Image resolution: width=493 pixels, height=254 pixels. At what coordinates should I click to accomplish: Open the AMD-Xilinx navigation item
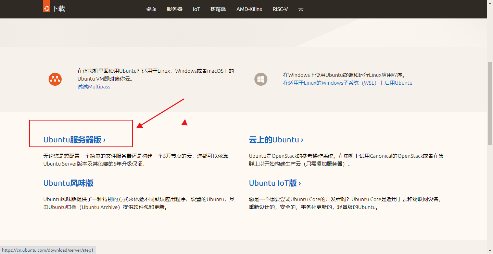[x=249, y=9]
